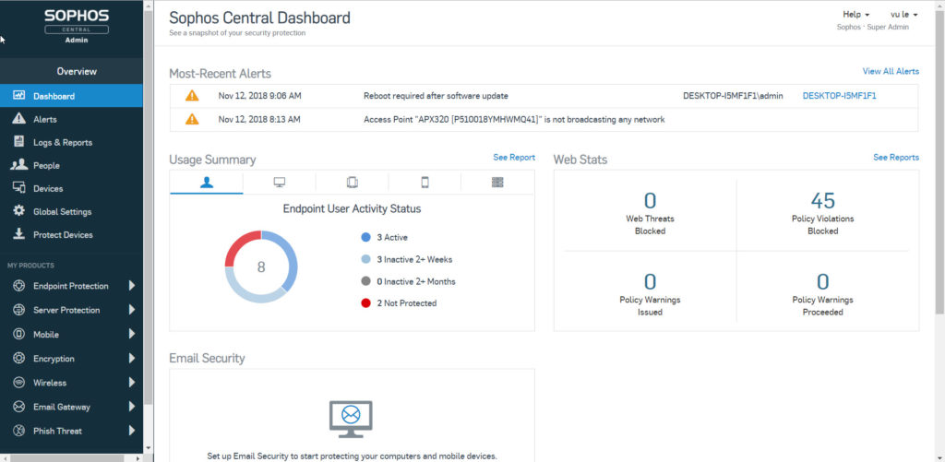Click the Email Security monitor envelope icon

[351, 420]
